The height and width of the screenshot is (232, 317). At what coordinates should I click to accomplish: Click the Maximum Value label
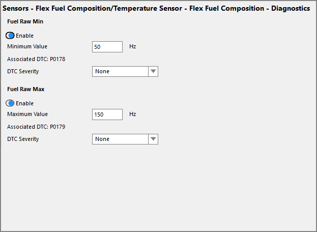tap(27, 114)
